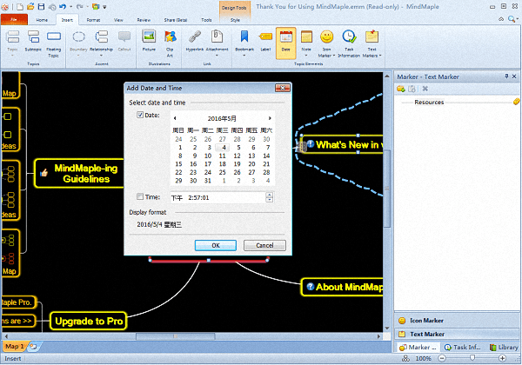Expand Icon Marker dropdown
The width and height of the screenshot is (522, 365).
pos(334,56)
